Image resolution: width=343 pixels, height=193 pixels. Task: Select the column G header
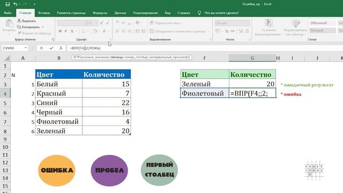point(252,58)
